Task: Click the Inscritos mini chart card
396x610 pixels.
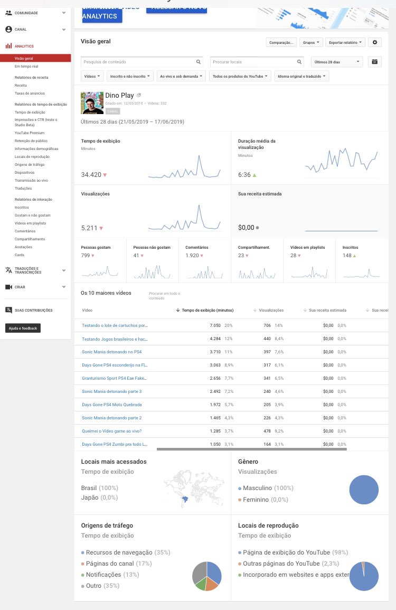Action: coord(362,261)
